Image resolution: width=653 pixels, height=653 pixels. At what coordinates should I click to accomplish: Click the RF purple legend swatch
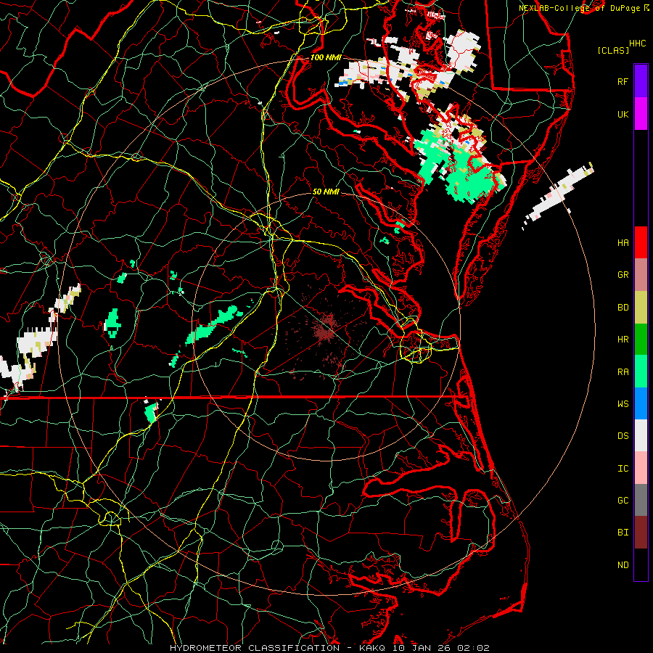pyautogui.click(x=641, y=81)
